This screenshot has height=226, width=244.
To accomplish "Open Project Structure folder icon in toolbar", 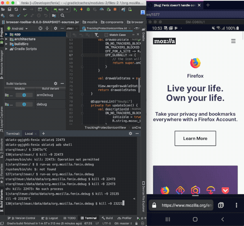I will (54, 15).
